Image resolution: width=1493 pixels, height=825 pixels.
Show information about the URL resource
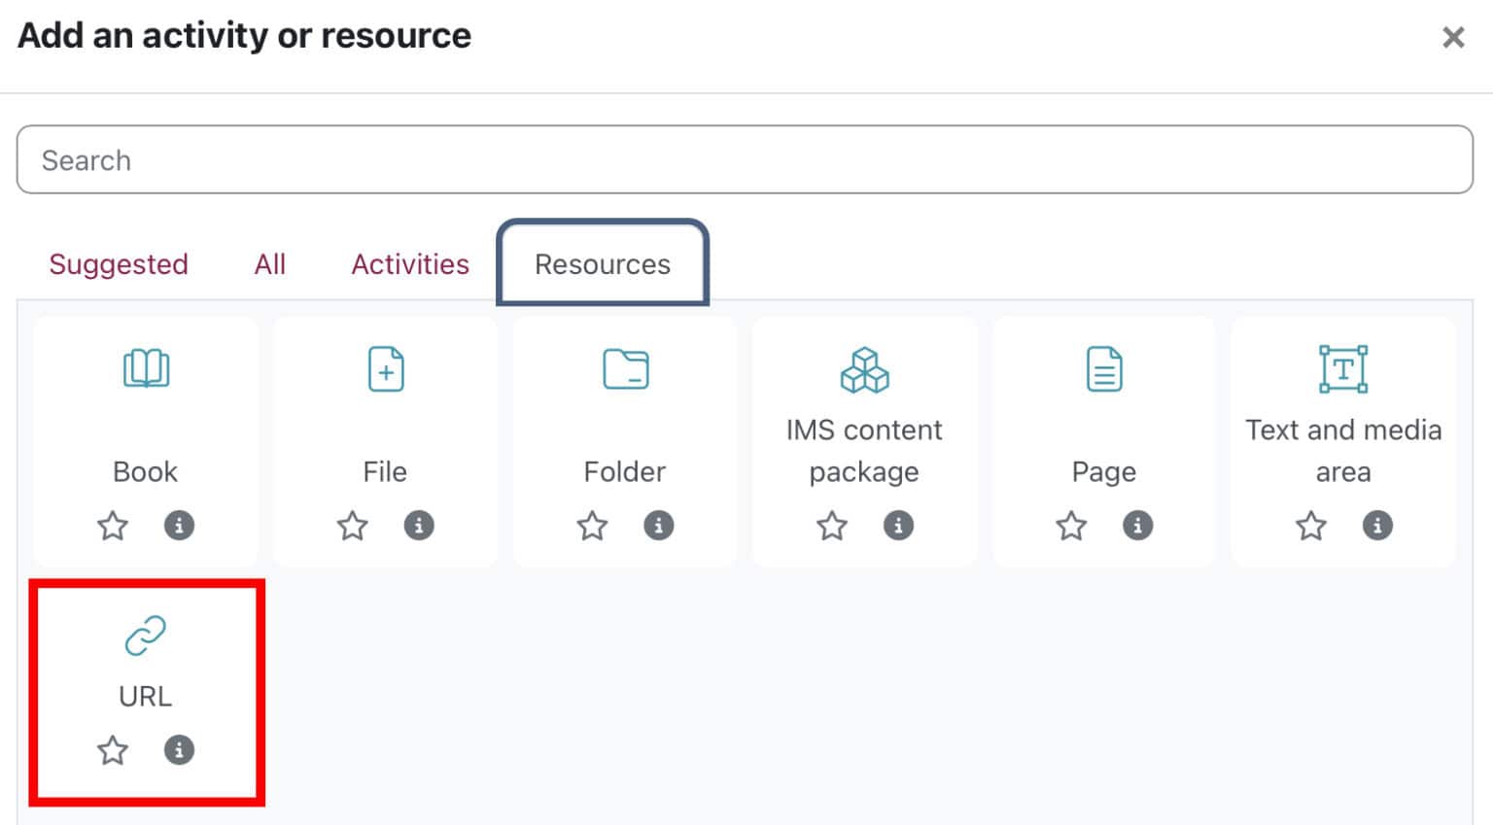(x=179, y=750)
